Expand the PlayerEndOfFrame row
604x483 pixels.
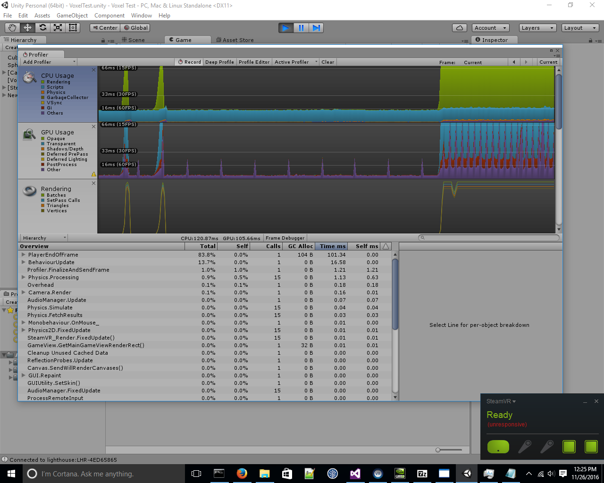click(x=23, y=255)
